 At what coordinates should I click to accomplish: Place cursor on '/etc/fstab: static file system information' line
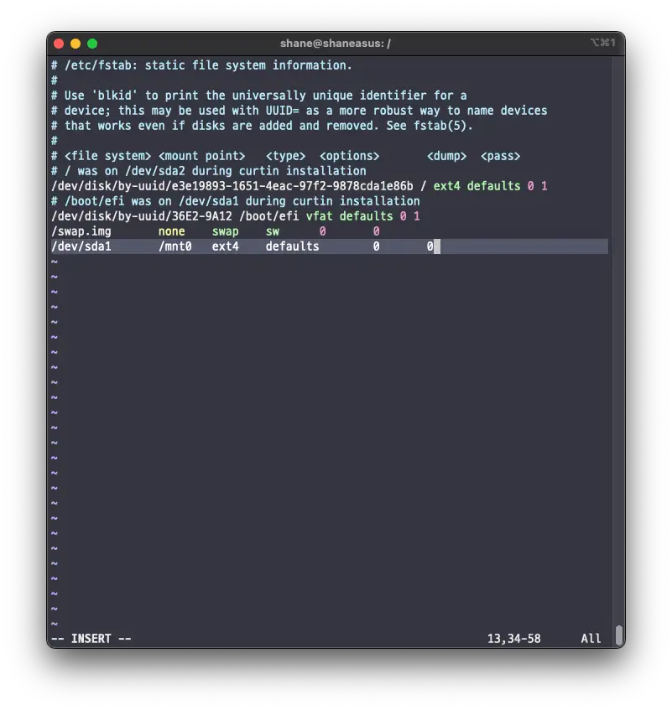coord(201,65)
